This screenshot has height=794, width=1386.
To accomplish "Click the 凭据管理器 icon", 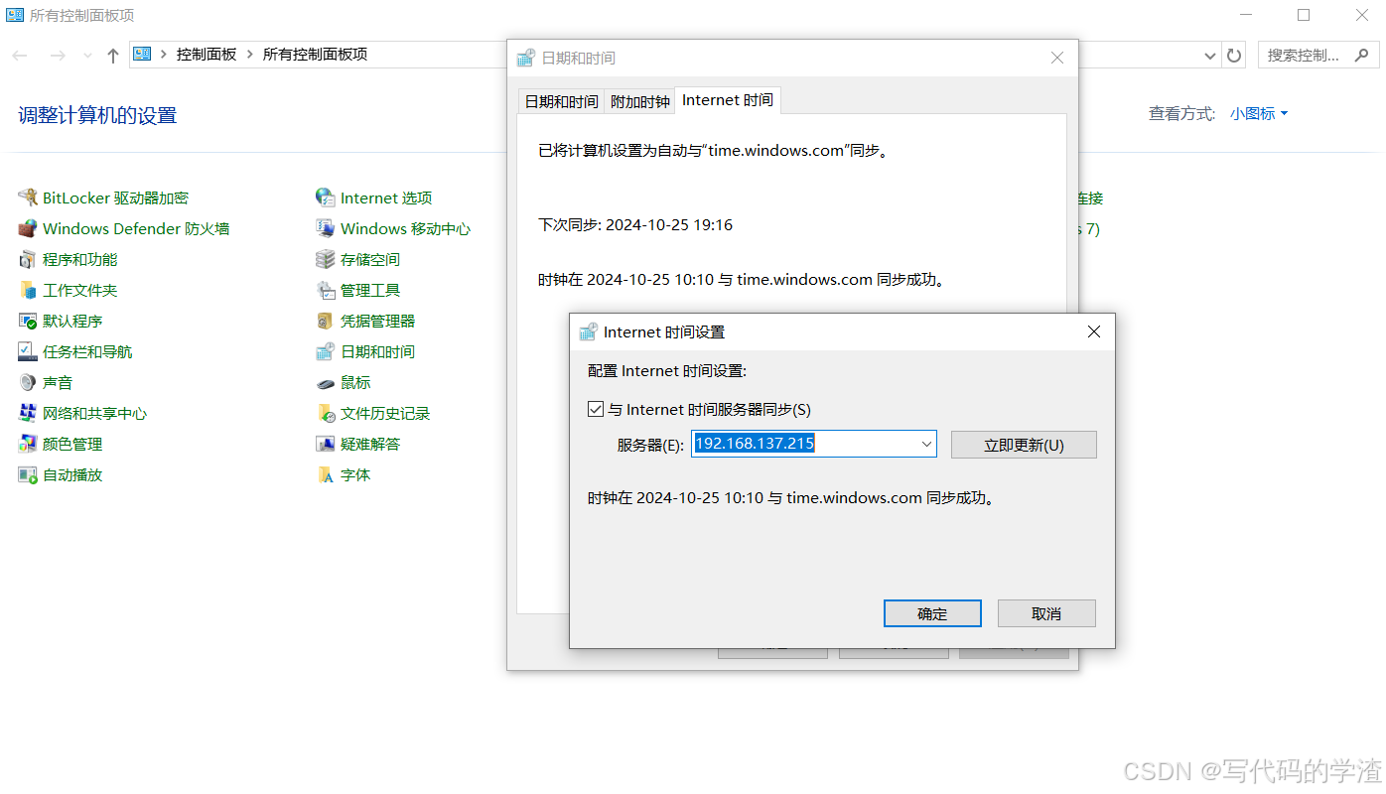I will coord(326,321).
